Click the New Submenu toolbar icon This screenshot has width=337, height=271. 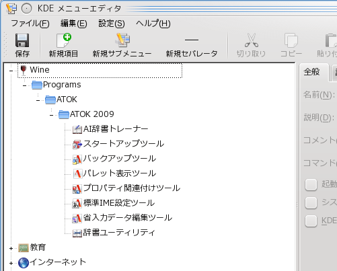[122, 40]
